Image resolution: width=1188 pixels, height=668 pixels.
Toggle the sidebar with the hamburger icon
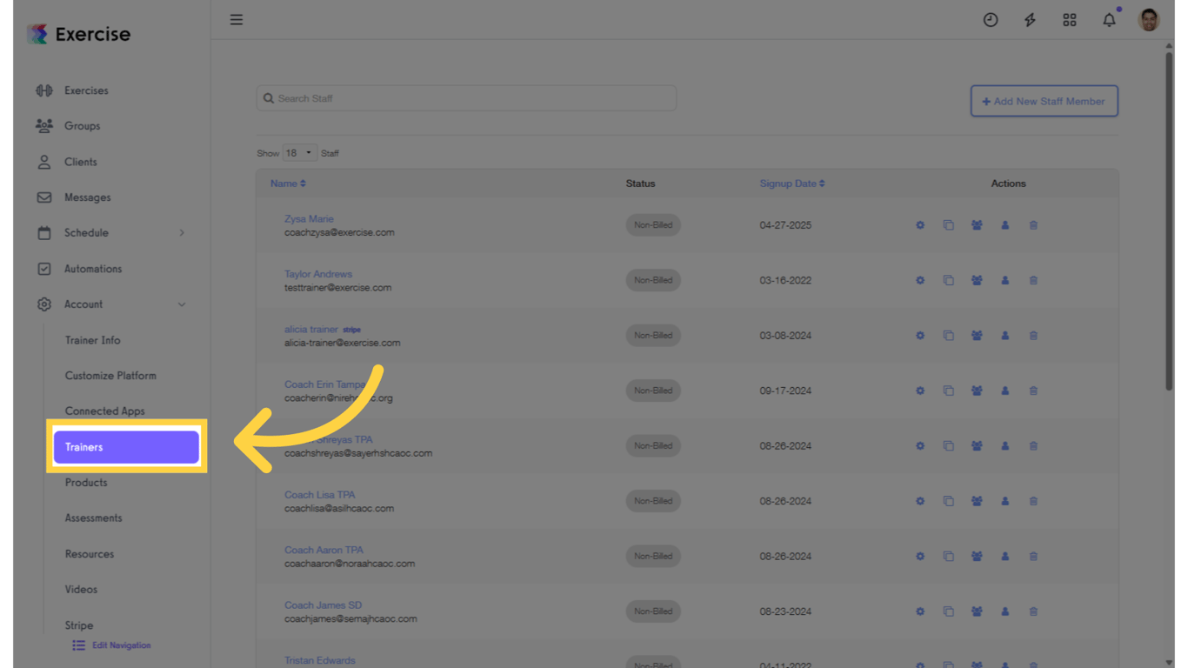[x=236, y=19]
